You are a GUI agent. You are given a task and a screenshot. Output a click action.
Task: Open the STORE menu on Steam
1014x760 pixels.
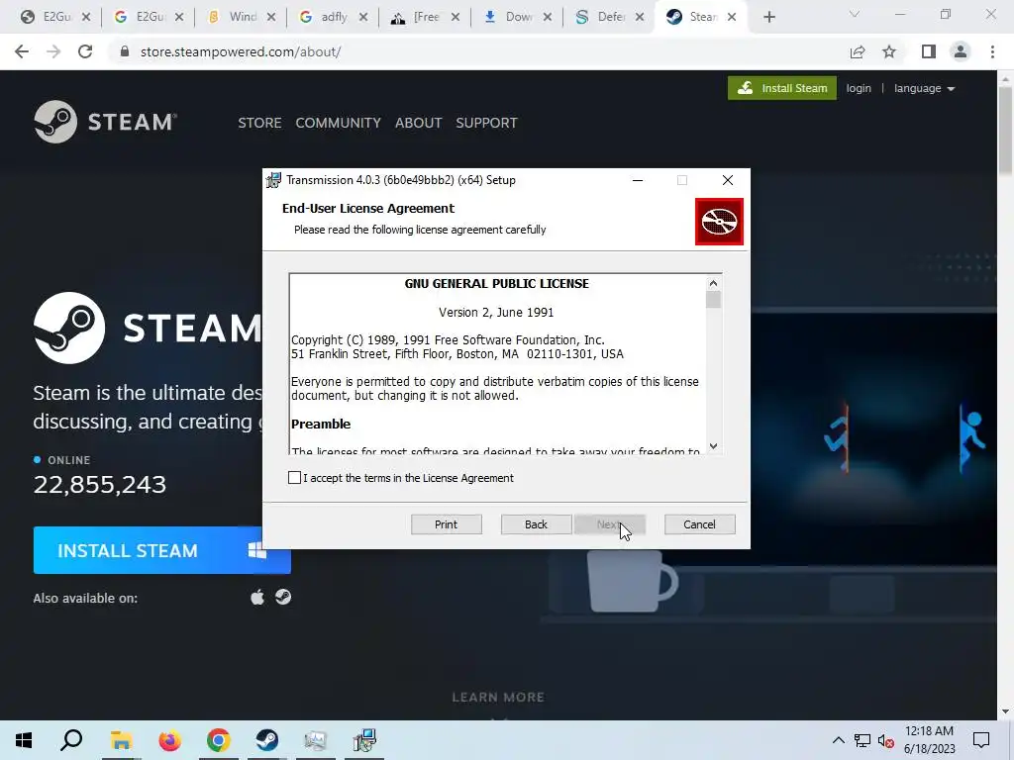click(x=259, y=123)
